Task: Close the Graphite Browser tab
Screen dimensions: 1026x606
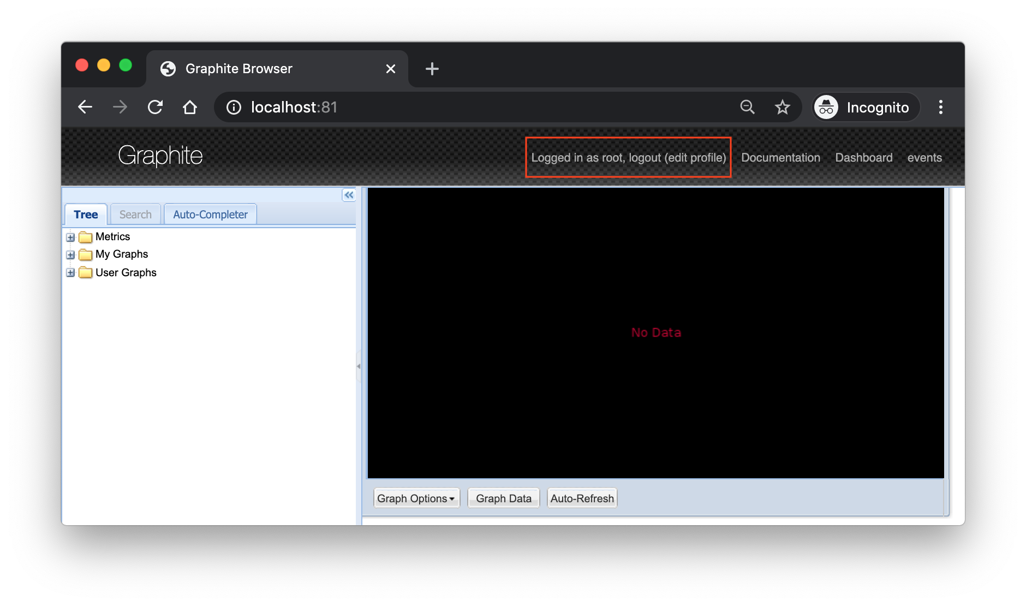Action: (x=391, y=69)
